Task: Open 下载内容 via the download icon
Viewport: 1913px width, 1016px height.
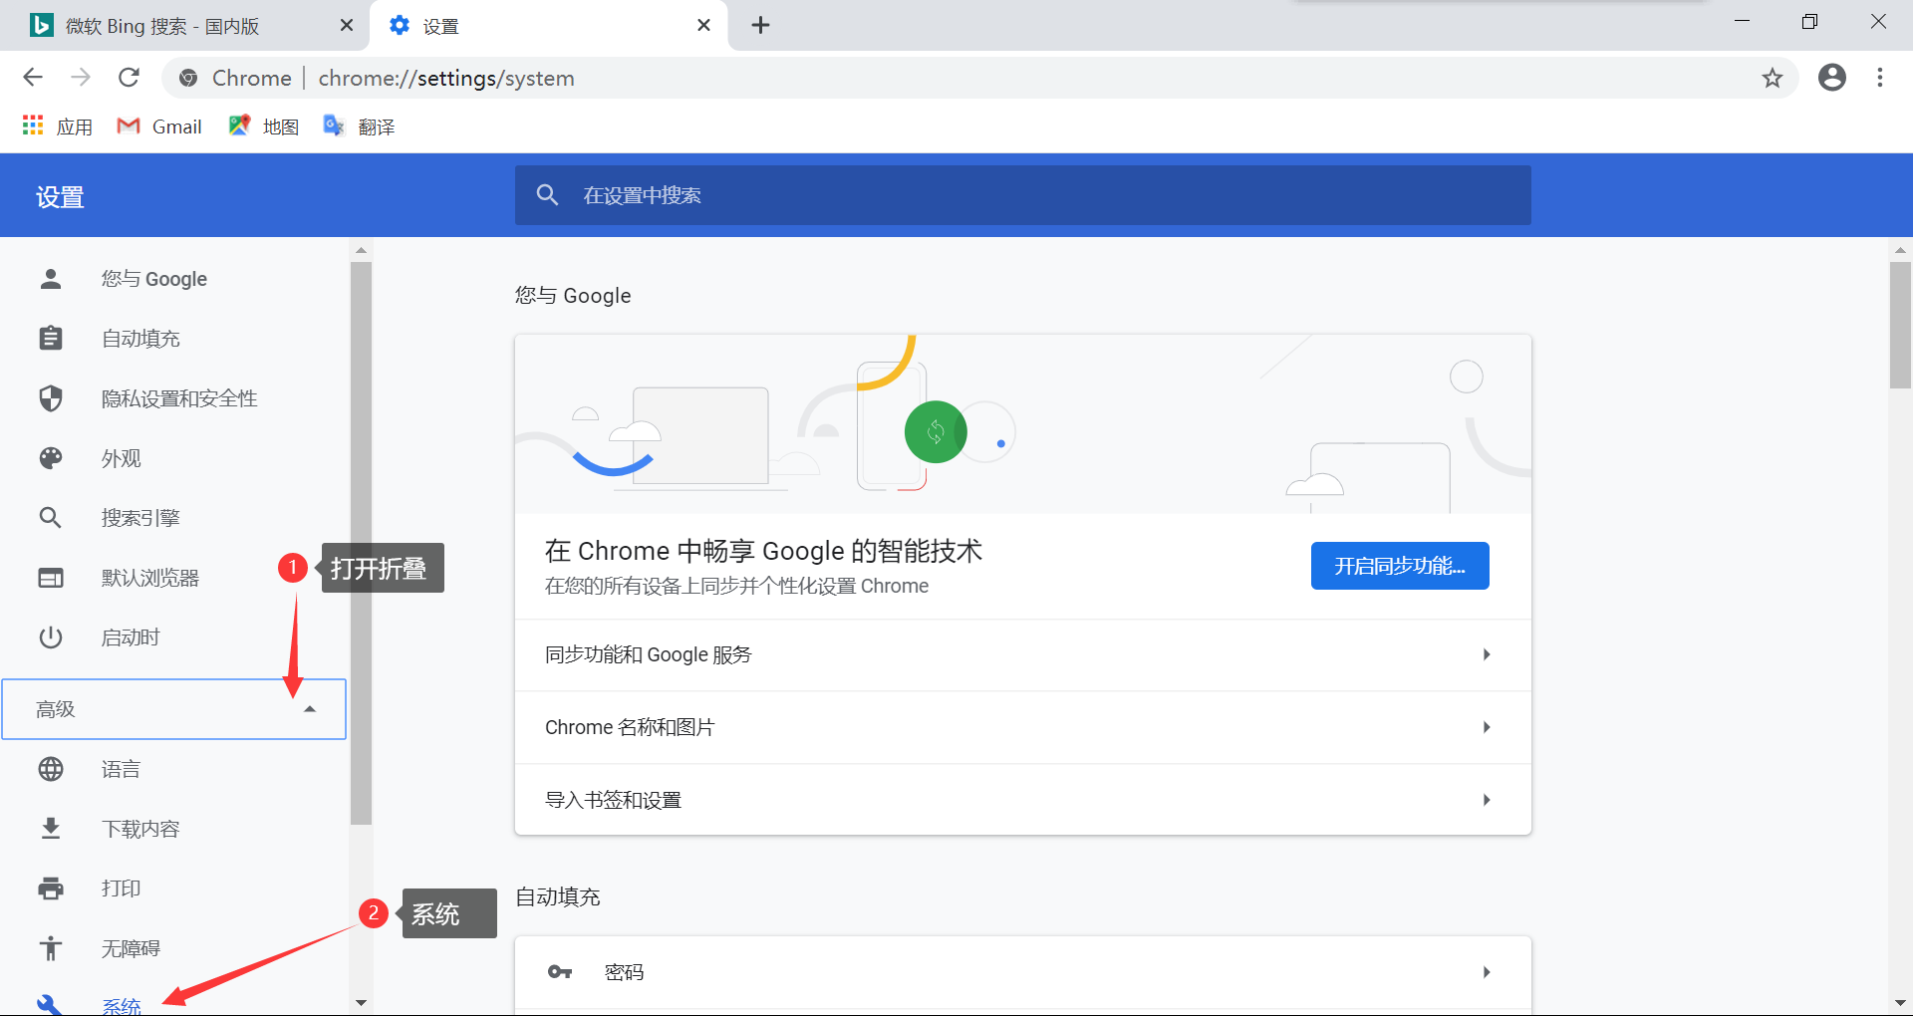Action: (x=51, y=828)
